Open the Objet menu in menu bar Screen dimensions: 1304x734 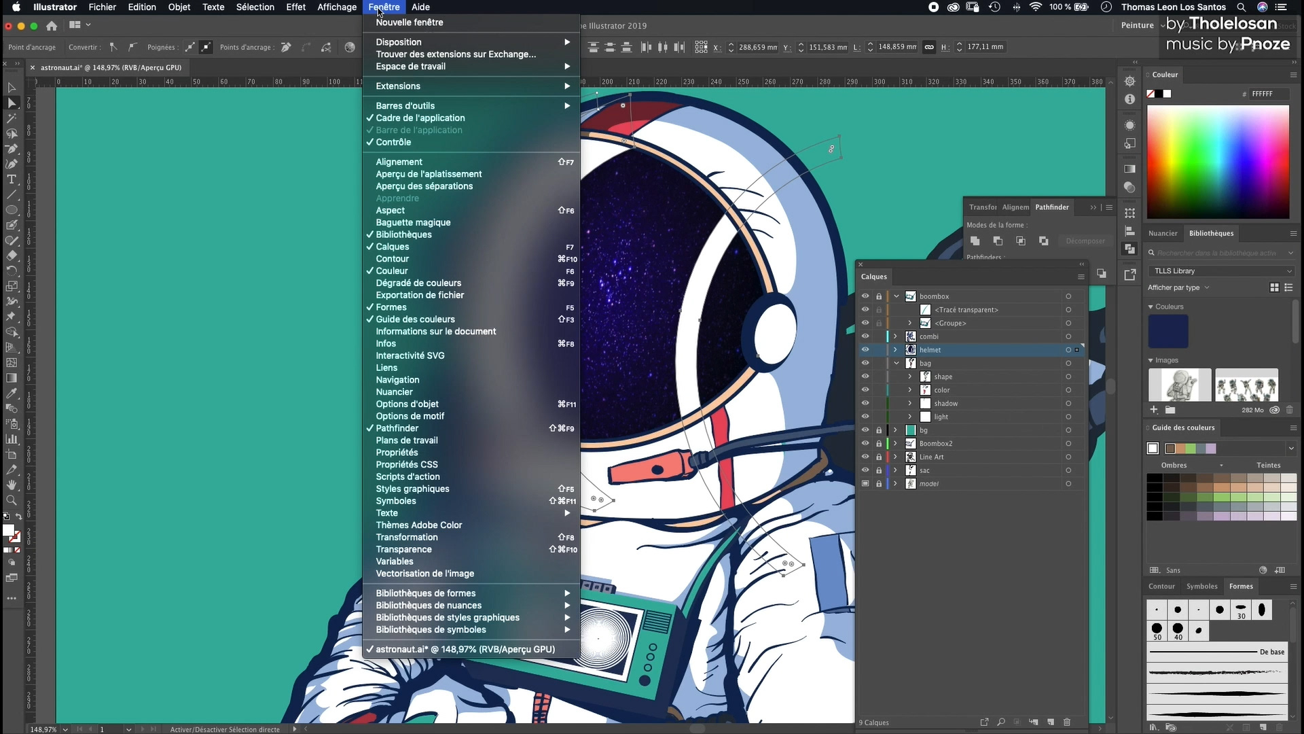179,7
